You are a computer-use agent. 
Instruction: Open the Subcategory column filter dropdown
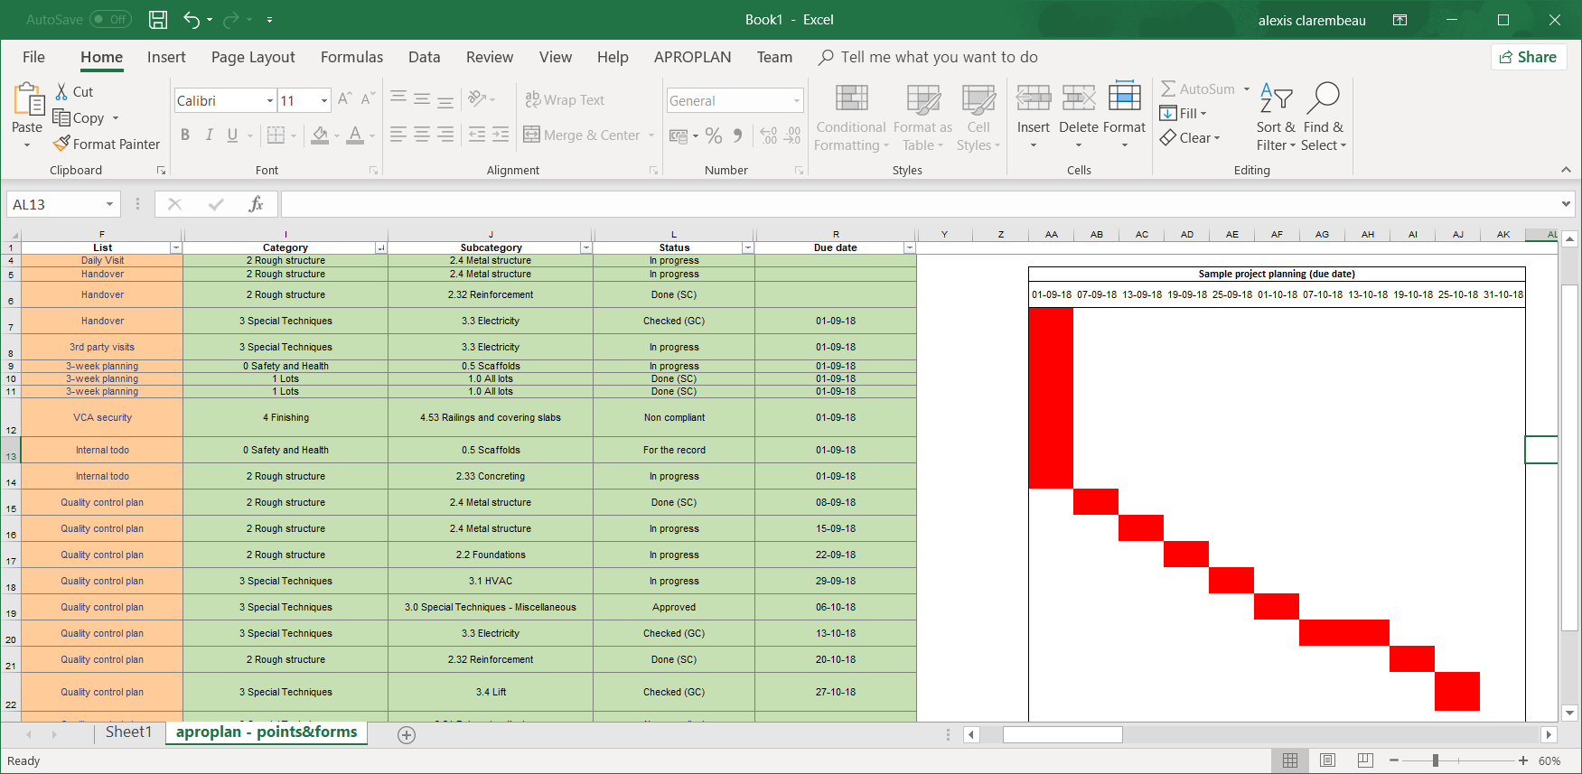[x=586, y=247]
